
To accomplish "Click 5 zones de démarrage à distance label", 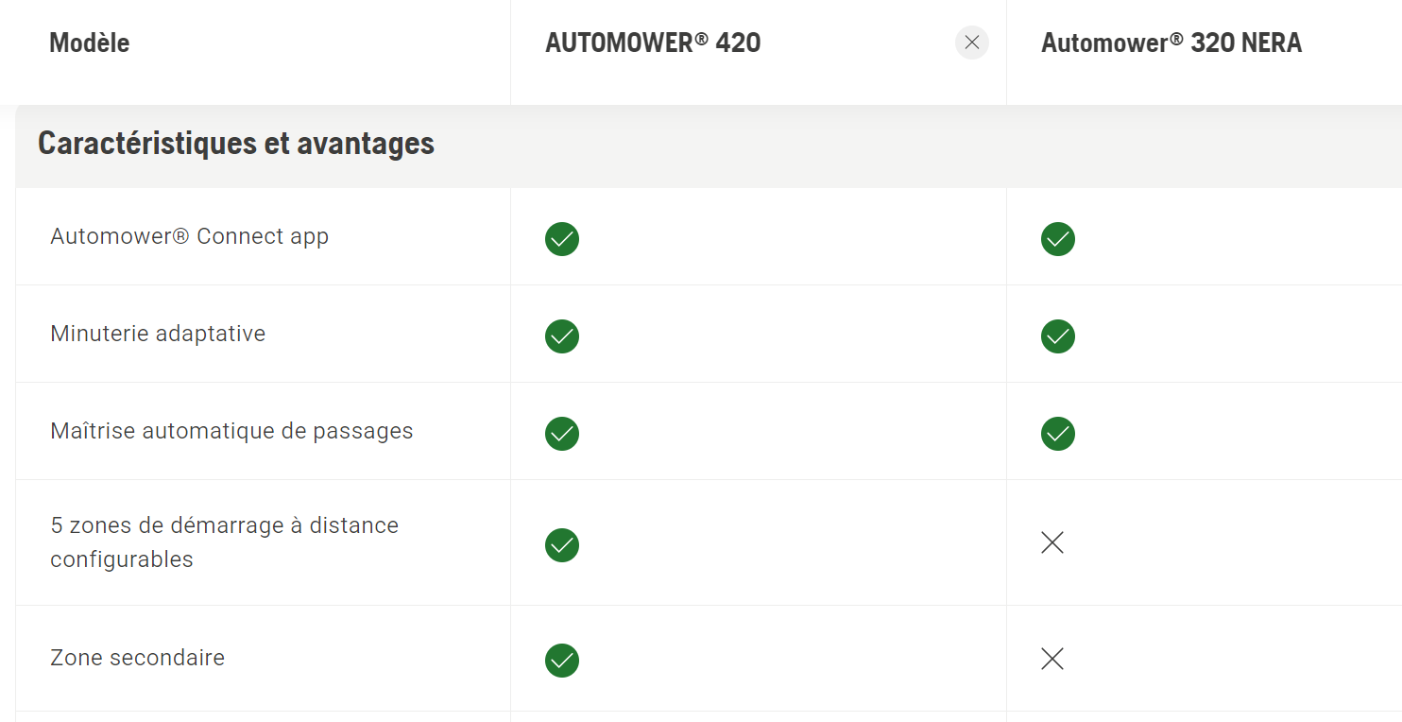I will (x=224, y=541).
